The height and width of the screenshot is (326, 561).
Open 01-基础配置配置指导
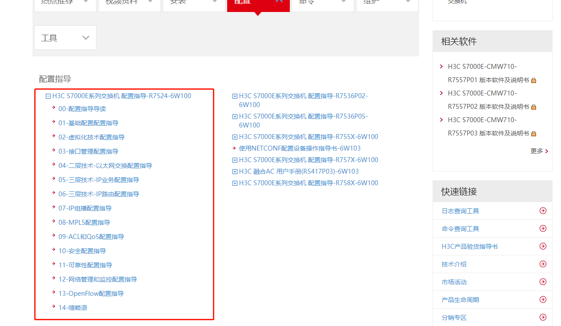click(88, 123)
